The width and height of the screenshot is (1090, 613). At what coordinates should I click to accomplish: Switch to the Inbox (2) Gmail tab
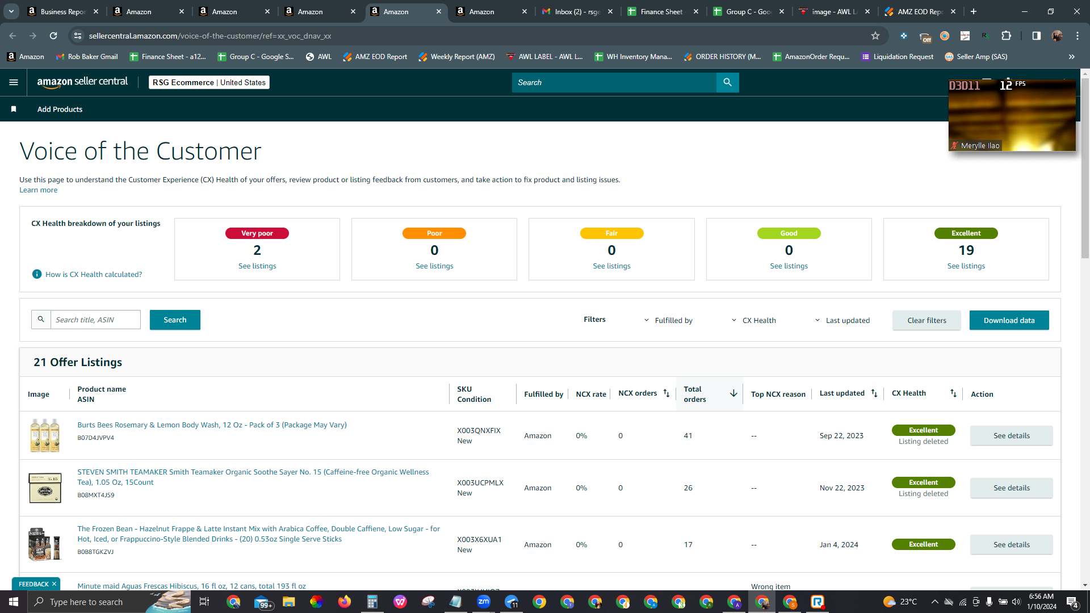[x=577, y=11]
